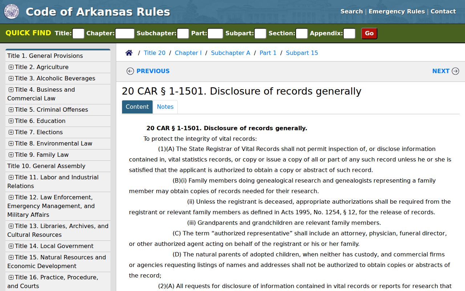This screenshot has width=465, height=291.
Task: Open Title 1. General Provisions
Action: [45, 56]
